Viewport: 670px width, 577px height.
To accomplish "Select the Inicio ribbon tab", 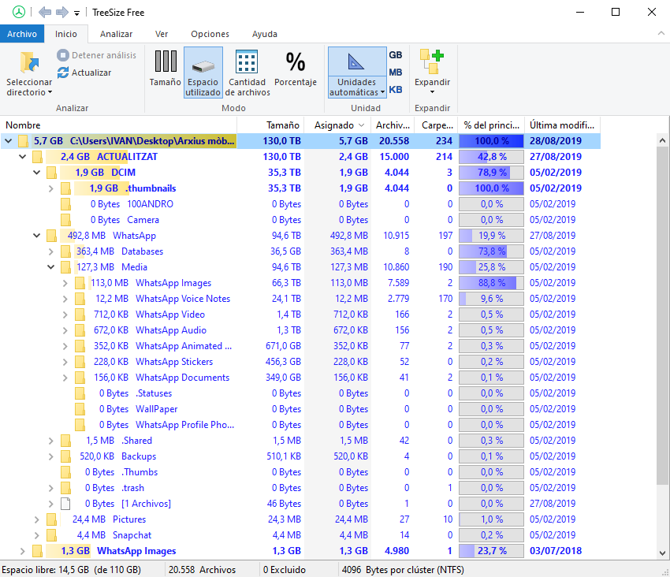I will [65, 34].
